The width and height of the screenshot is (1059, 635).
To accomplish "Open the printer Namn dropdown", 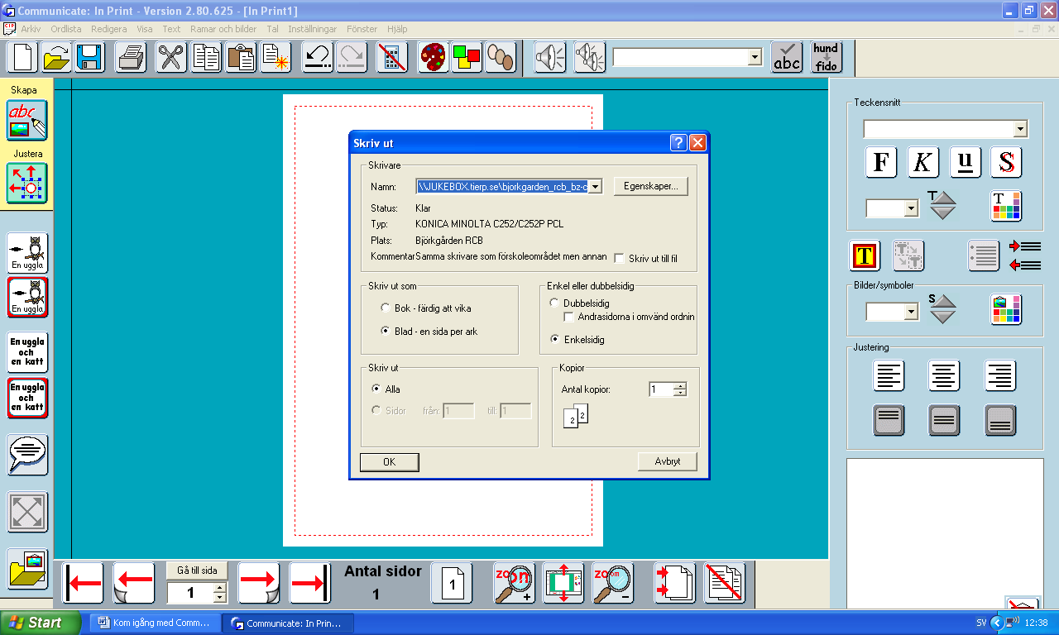I will pos(595,187).
